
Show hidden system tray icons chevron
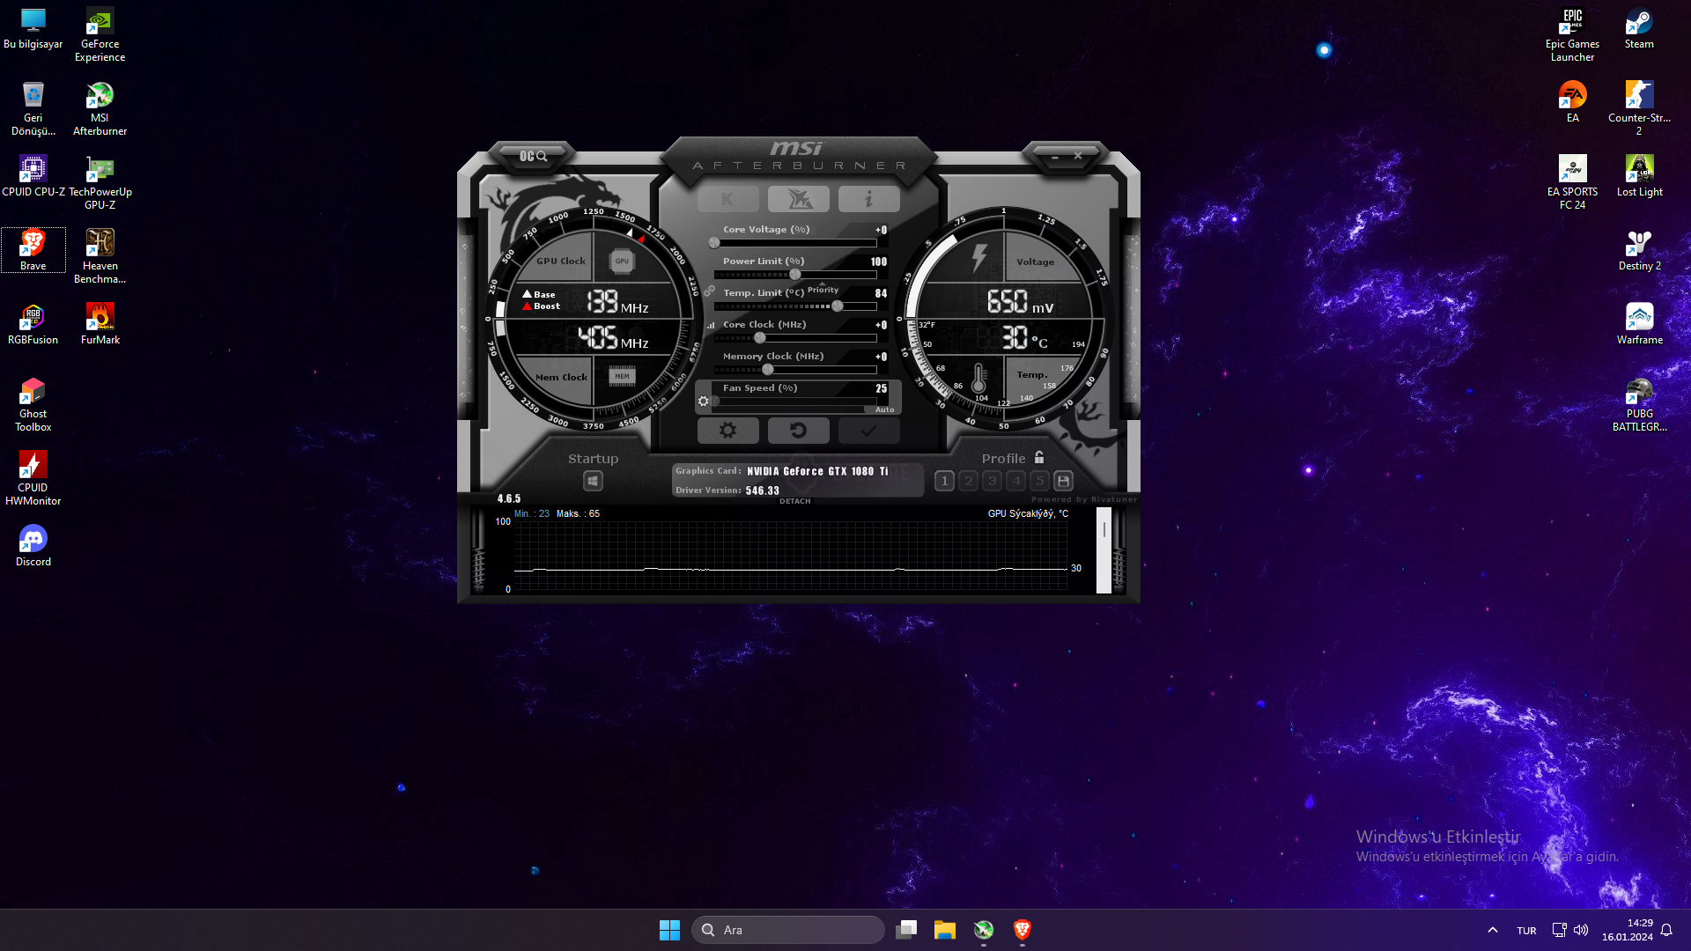point(1492,930)
